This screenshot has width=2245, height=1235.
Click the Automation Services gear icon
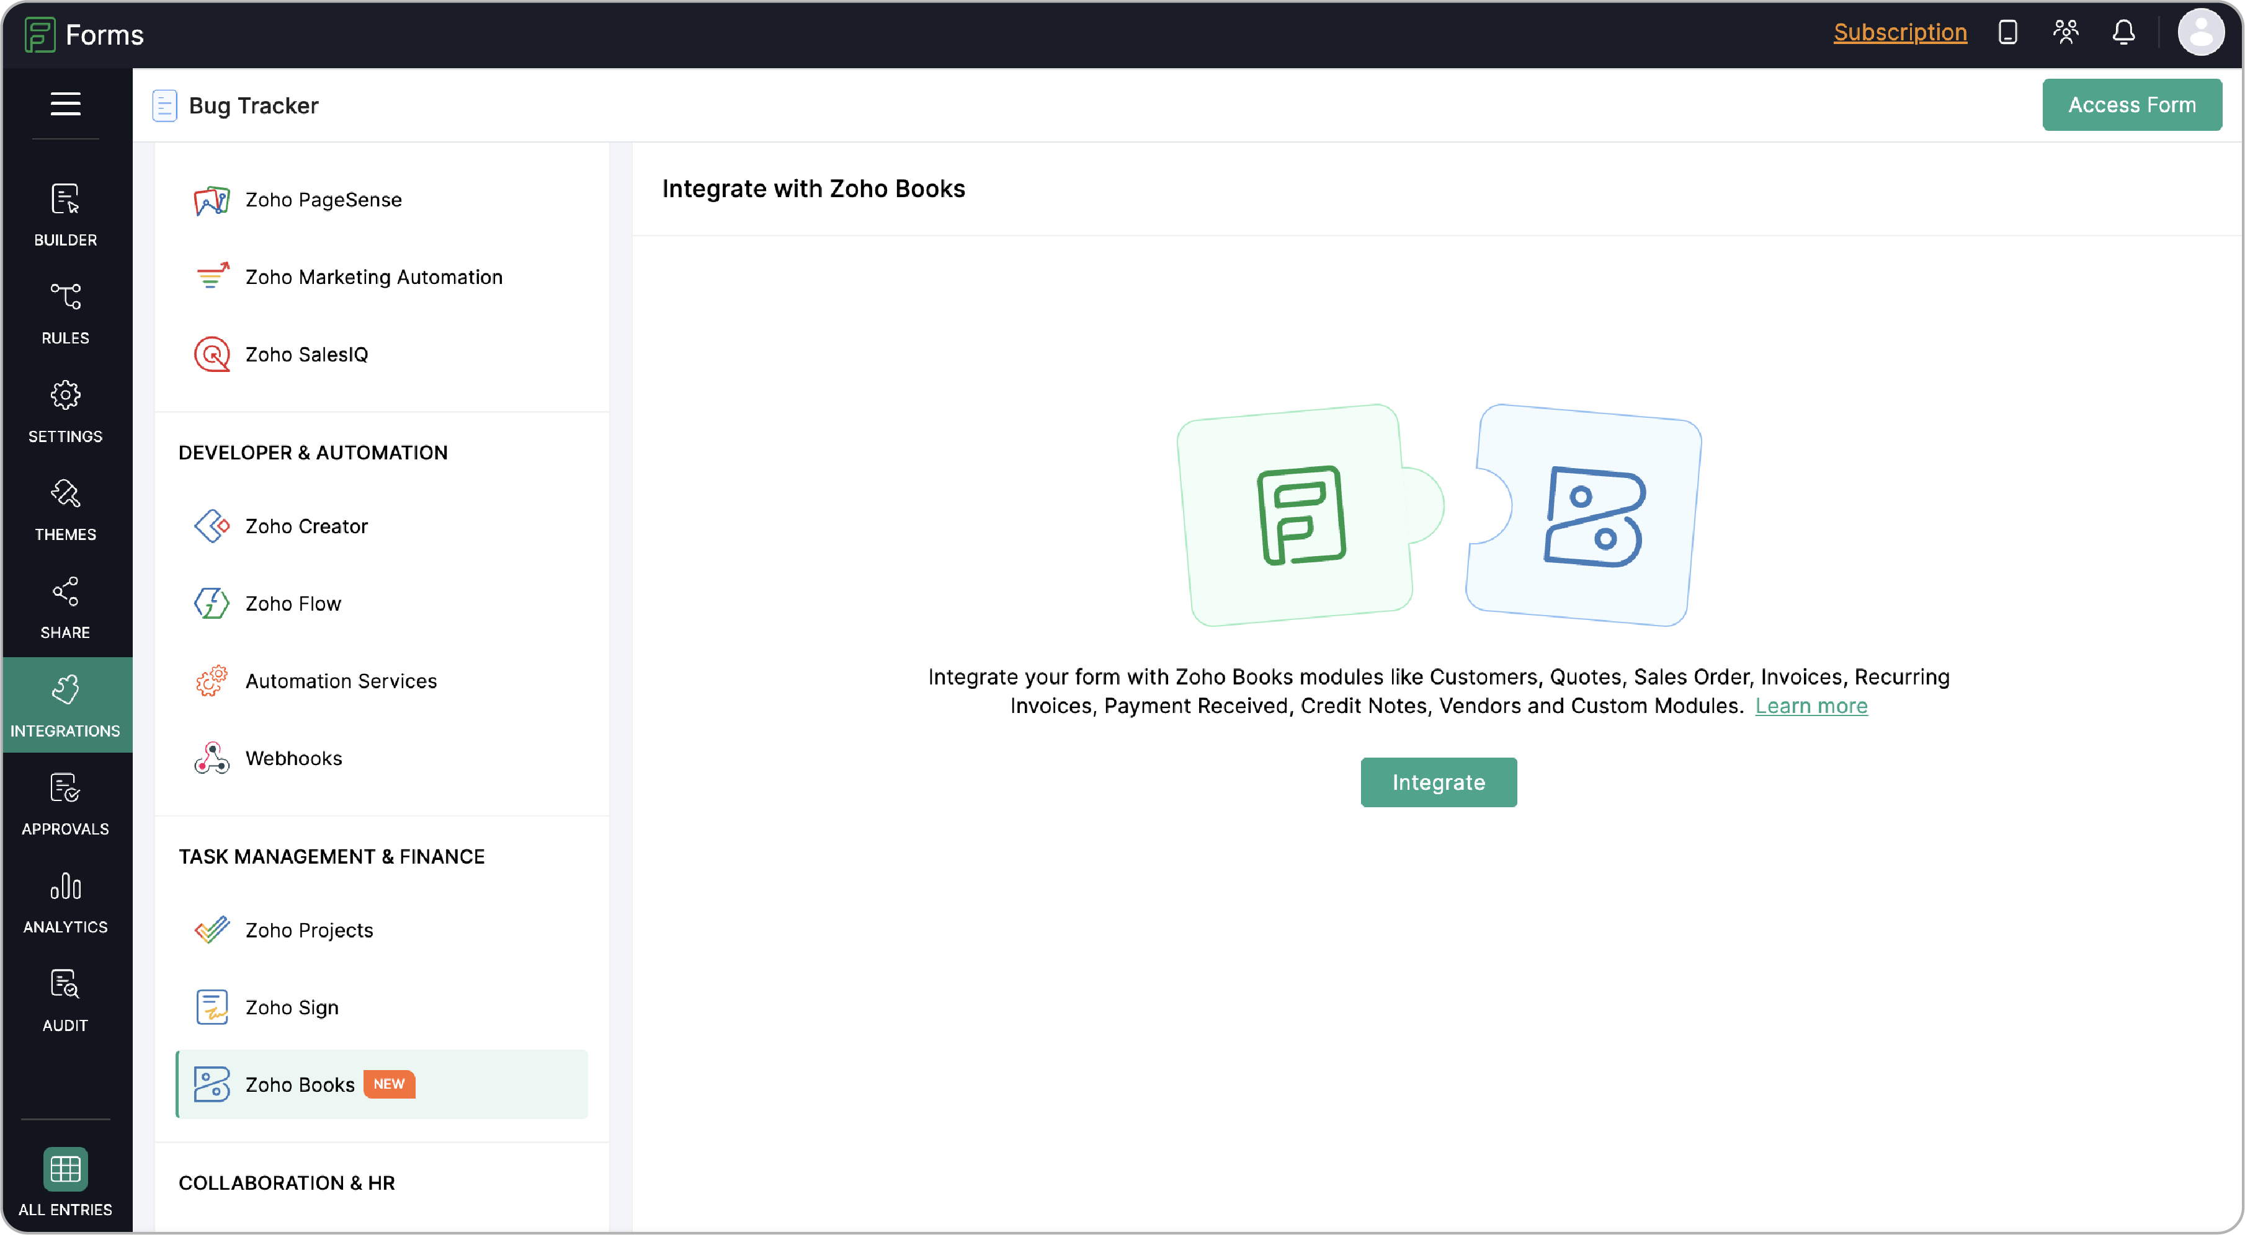coord(212,681)
